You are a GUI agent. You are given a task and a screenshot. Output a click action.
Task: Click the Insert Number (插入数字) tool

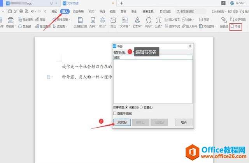point(172,20)
